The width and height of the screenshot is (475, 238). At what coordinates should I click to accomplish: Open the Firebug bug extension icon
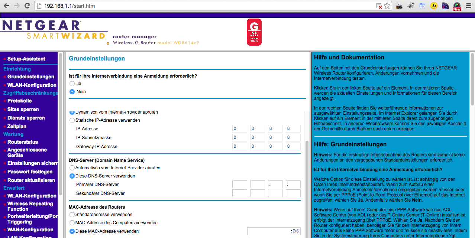coord(411,6)
